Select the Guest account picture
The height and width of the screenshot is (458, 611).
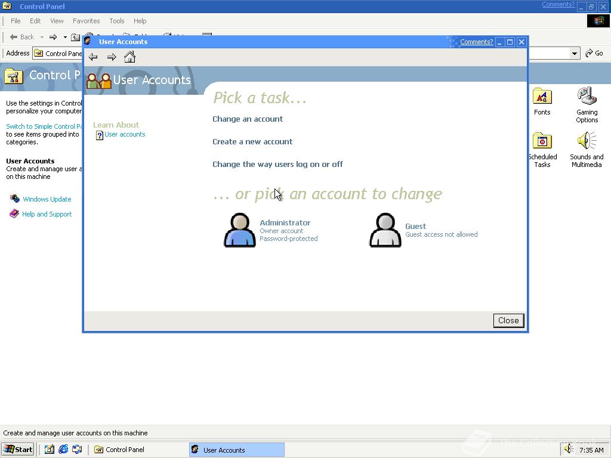click(385, 230)
